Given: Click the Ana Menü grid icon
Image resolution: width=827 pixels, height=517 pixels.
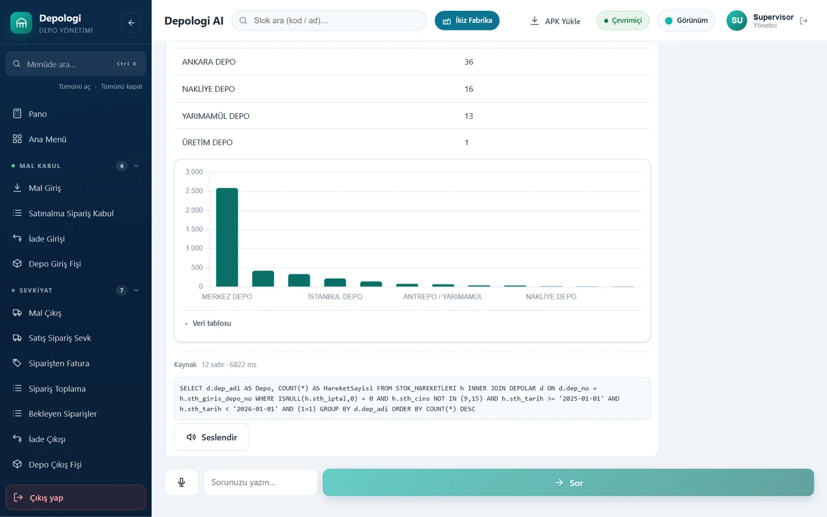Looking at the screenshot, I should (x=17, y=139).
